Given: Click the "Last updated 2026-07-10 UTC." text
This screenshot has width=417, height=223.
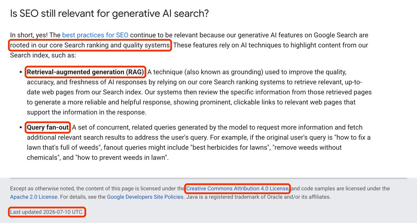Looking at the screenshot, I should (47, 212).
